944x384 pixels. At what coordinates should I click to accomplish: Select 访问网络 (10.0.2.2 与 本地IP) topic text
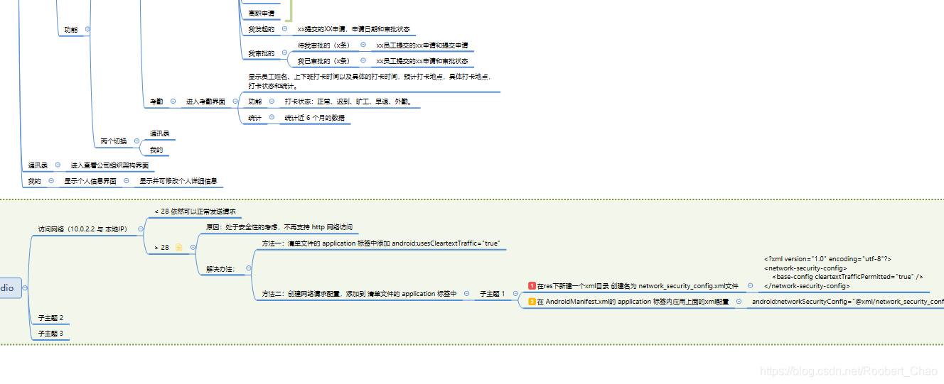click(x=82, y=229)
